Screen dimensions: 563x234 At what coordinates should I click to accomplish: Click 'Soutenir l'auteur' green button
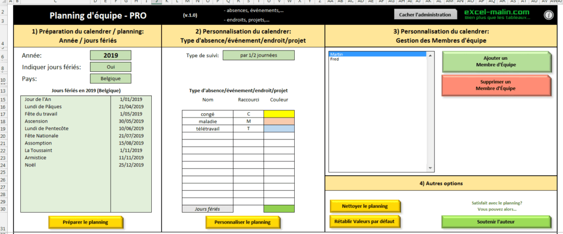point(495,221)
